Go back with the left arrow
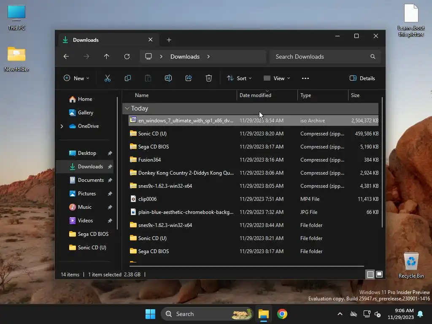 click(66, 57)
